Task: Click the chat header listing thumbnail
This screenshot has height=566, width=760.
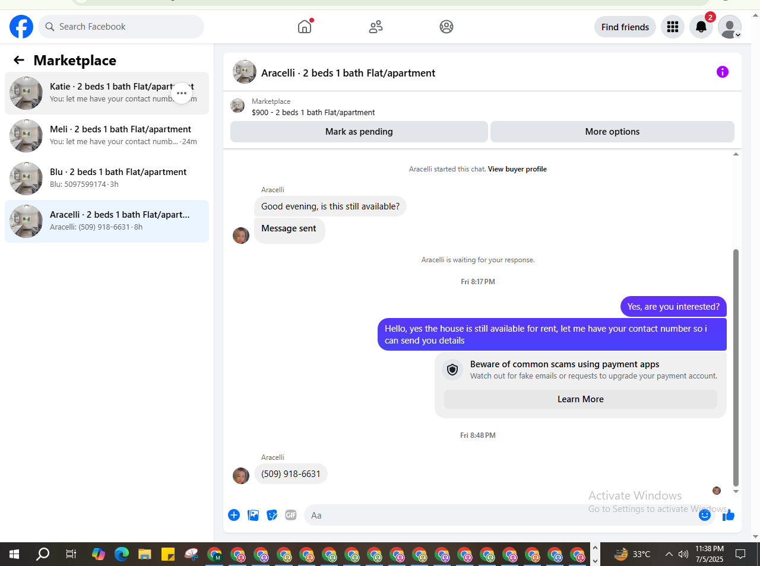Action: pyautogui.click(x=245, y=72)
